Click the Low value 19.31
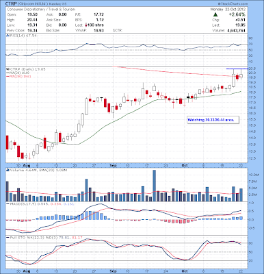This screenshot has width=264, height=274. 32,25
